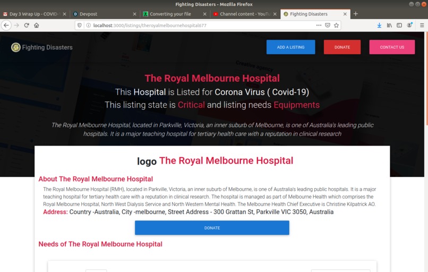Open the Library icon in toolbar
Screen dimensions: 428x272
pyautogui.click(x=389, y=25)
